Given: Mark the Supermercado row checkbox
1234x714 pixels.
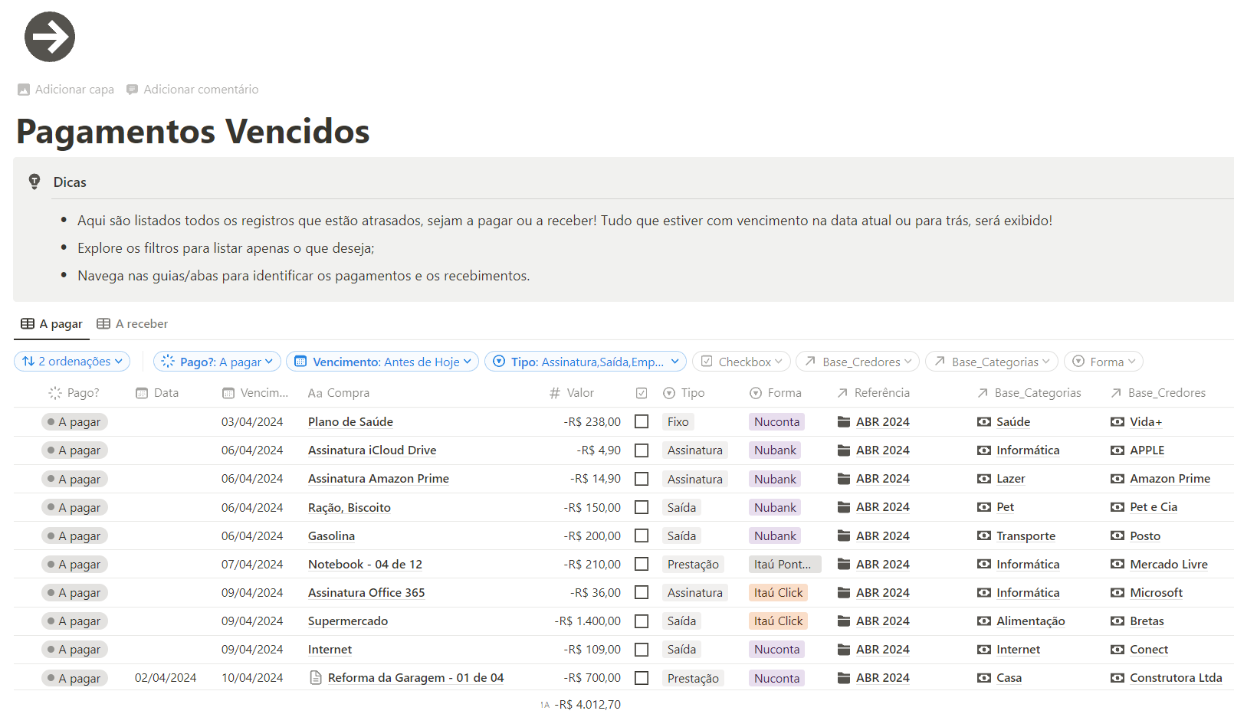Looking at the screenshot, I should pyautogui.click(x=642, y=621).
